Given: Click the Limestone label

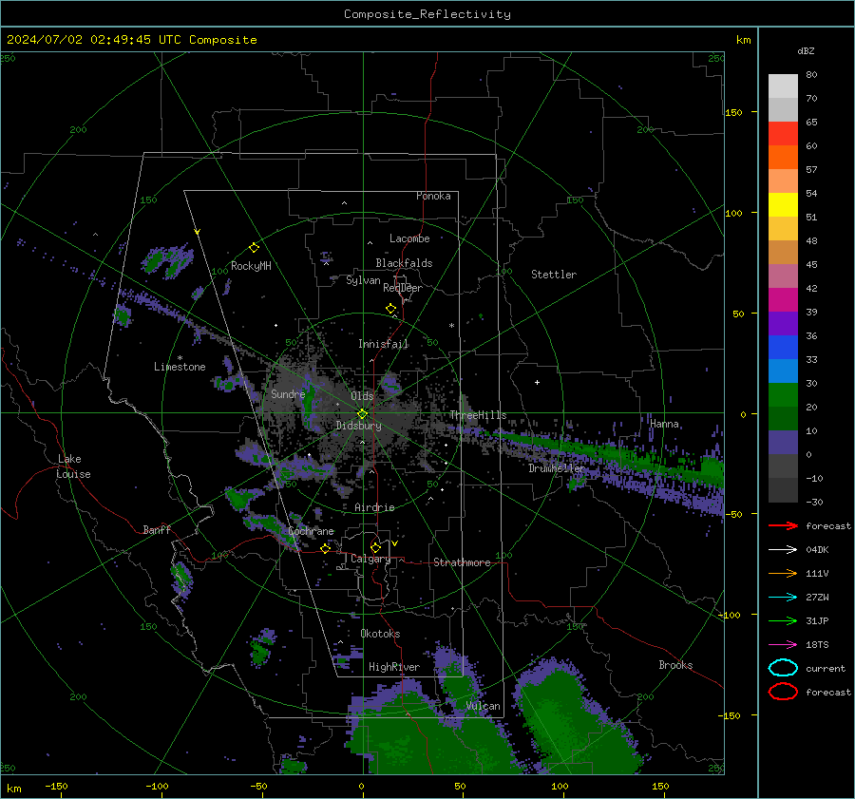Looking at the screenshot, I should [180, 367].
